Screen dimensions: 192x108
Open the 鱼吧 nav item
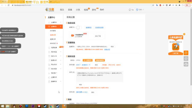[102, 10]
